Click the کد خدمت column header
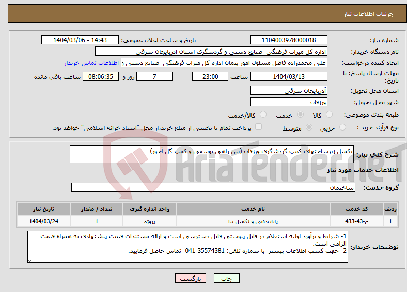This screenshot has width=407, height=292. click(x=357, y=209)
